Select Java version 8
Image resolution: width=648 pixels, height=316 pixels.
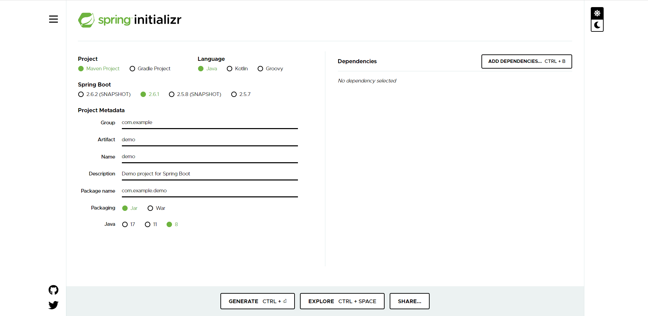pos(172,224)
